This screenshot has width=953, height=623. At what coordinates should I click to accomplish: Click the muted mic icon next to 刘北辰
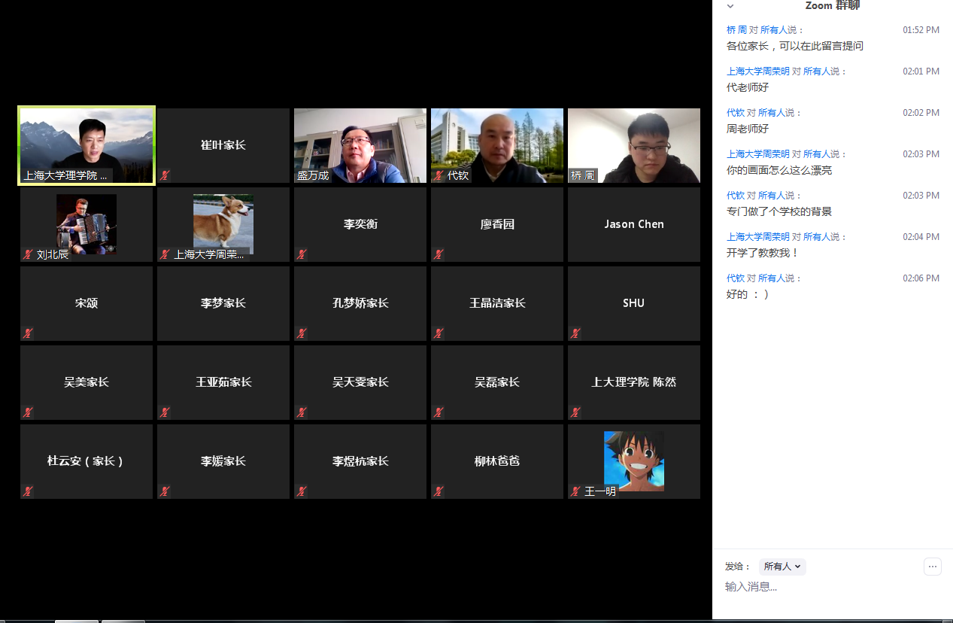pos(28,254)
